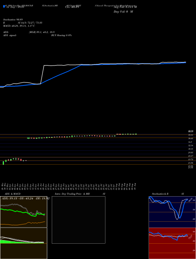This screenshot has width=196, height=259.
Task: Click the 'MACD: 40.28, 39.11, 1.17 C' line
Action: pyautogui.click(x=19, y=26)
